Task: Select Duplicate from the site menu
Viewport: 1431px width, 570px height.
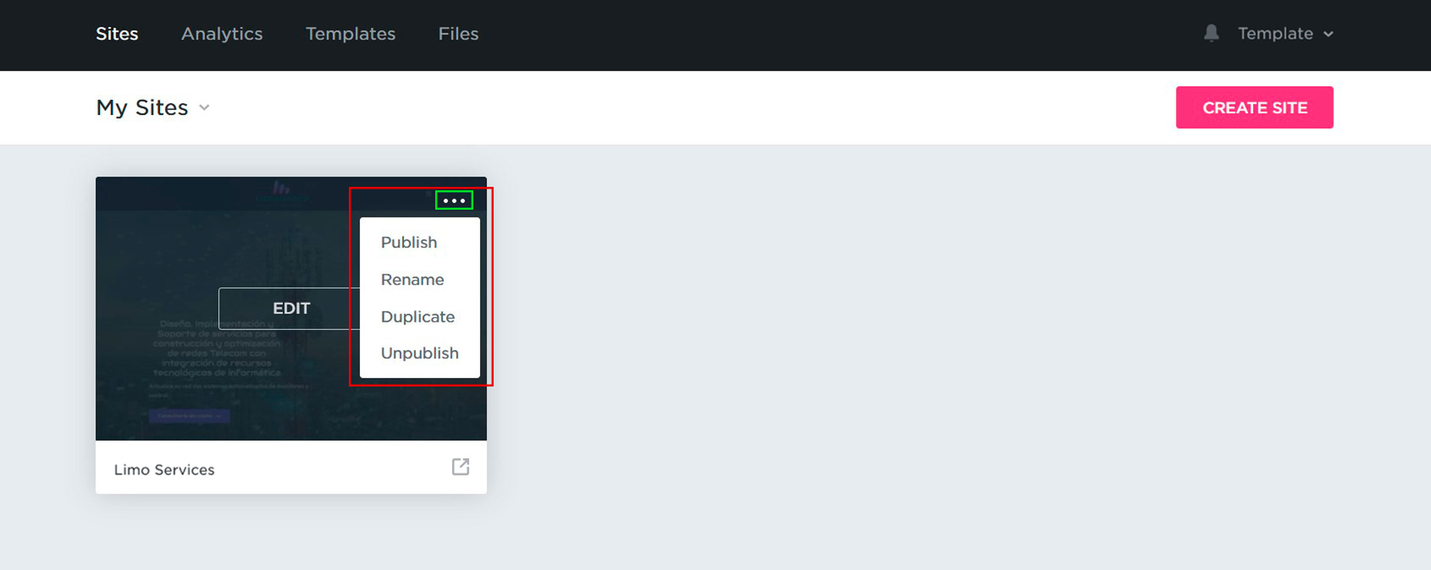Action: (x=417, y=316)
